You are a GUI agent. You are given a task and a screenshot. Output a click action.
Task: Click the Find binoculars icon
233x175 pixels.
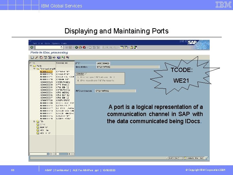click(x=94, y=47)
